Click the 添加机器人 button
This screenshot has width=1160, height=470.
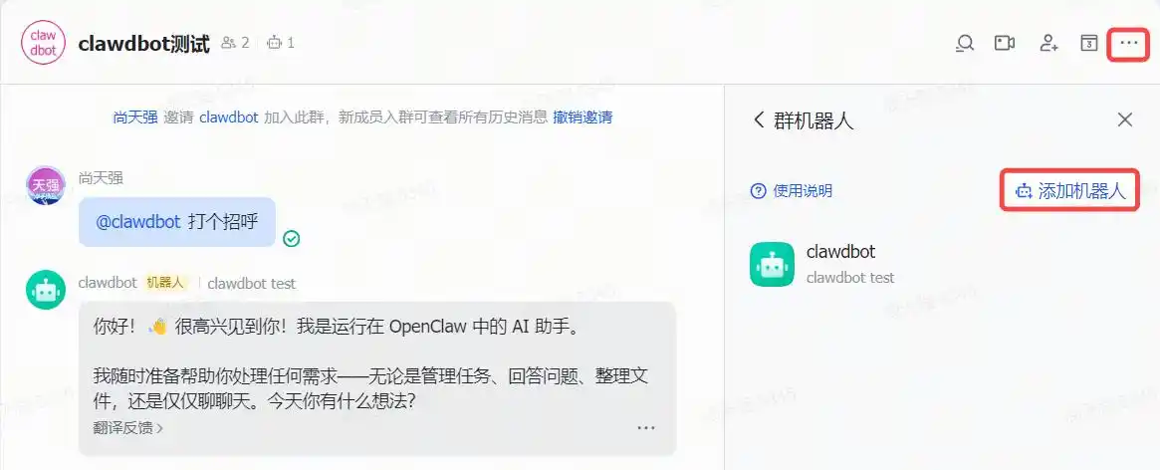point(1069,191)
